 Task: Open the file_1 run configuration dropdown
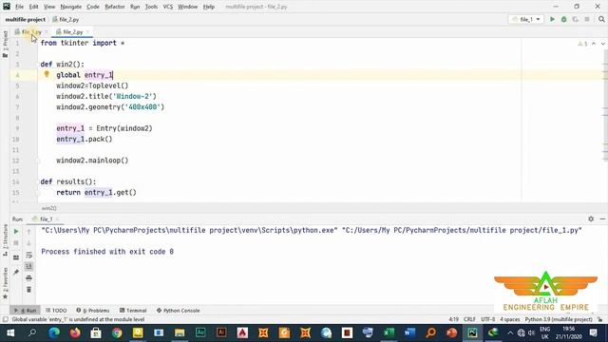(x=525, y=19)
